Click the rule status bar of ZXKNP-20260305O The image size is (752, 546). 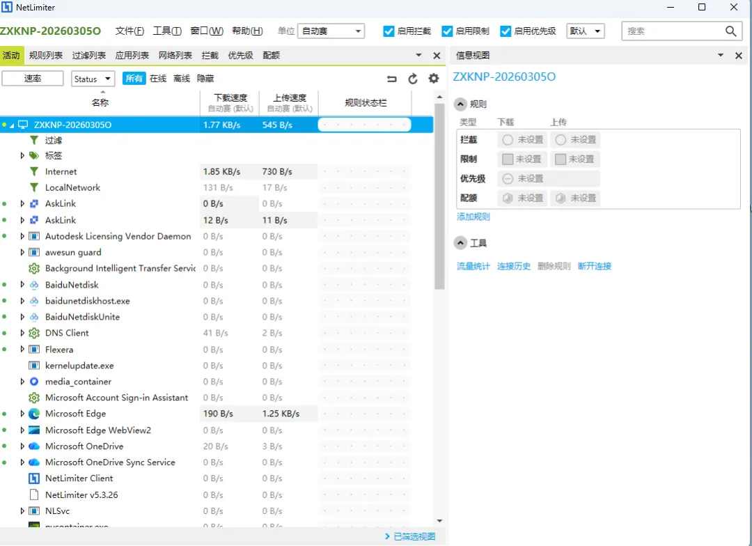click(x=364, y=125)
